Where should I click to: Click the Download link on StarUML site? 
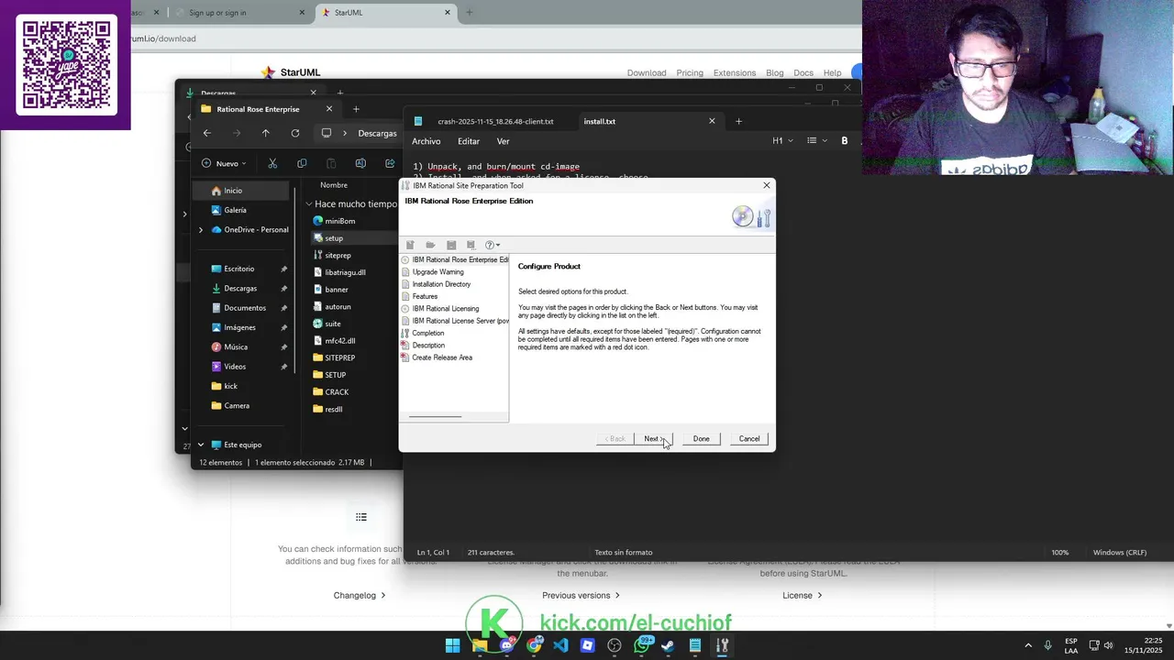(x=647, y=72)
